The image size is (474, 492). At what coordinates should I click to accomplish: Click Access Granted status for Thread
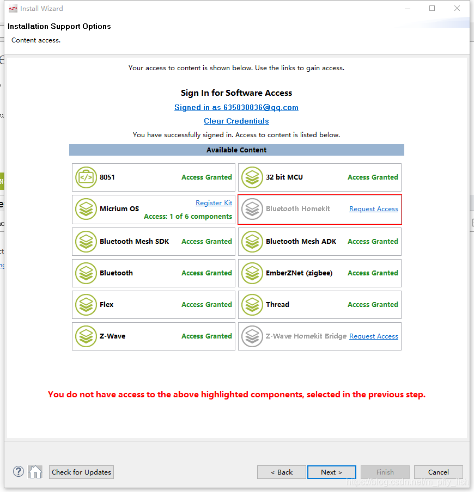coord(373,305)
